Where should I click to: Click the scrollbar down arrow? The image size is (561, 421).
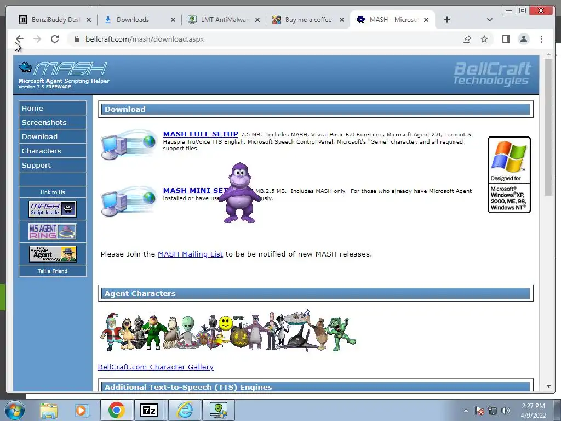tap(549, 386)
